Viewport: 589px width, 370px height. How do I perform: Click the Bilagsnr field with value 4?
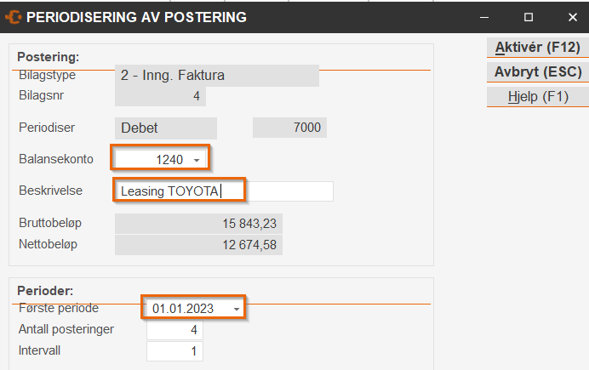(160, 97)
